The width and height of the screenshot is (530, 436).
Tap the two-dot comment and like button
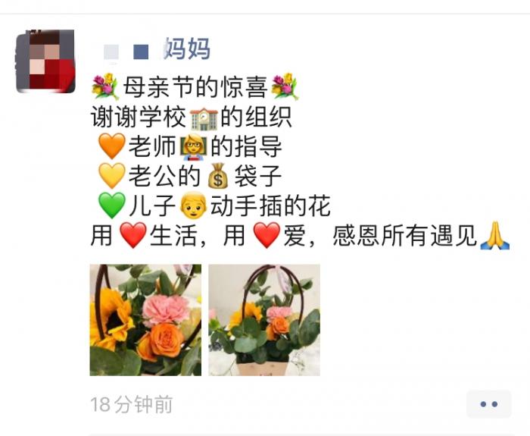pos(489,404)
